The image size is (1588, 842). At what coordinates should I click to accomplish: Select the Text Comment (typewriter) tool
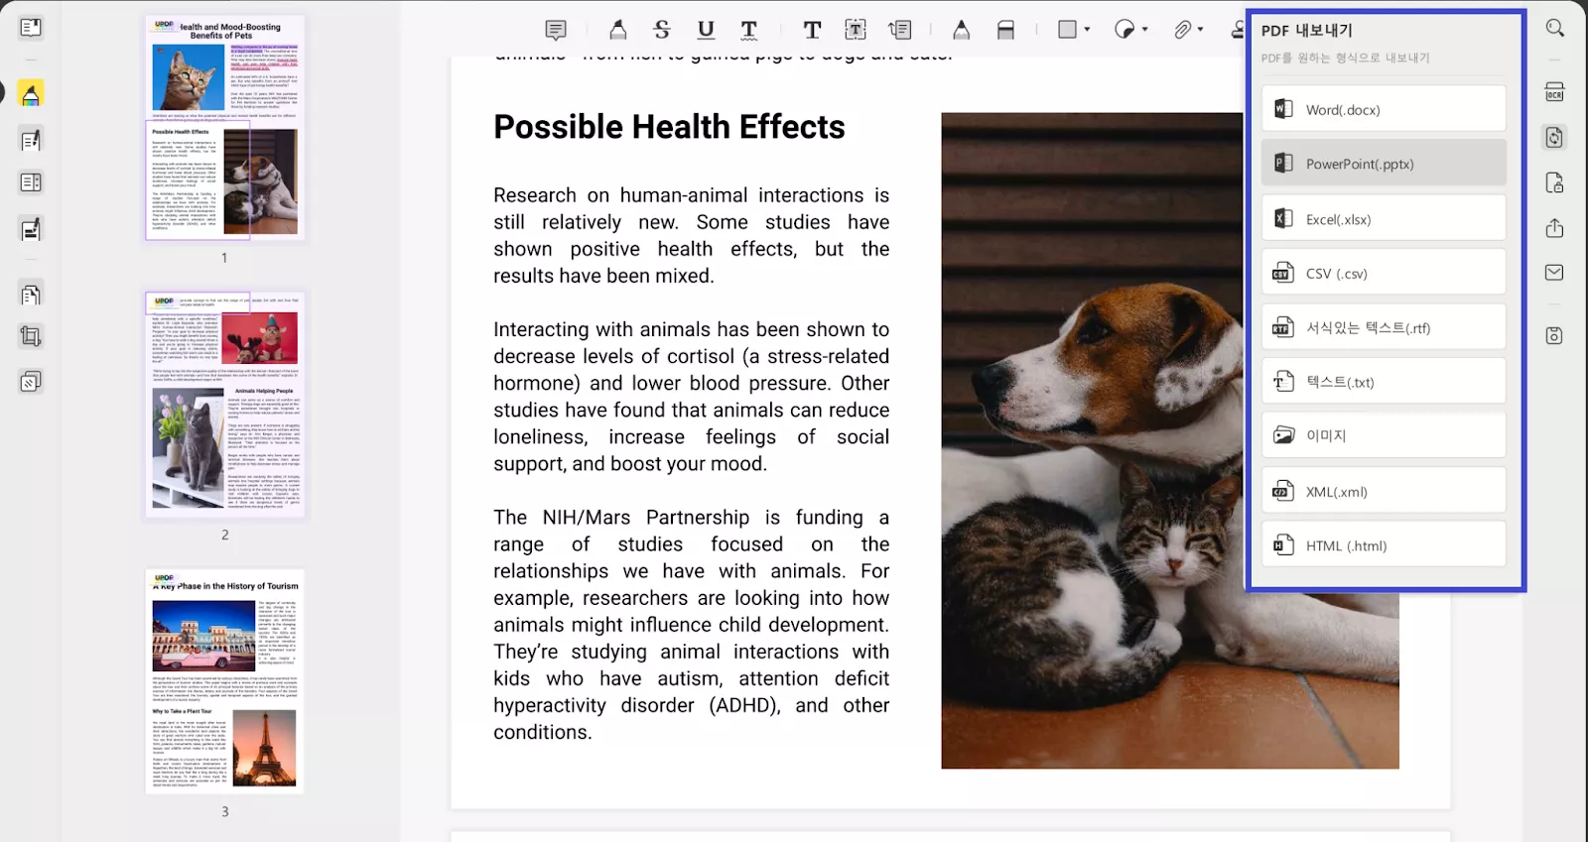(812, 30)
